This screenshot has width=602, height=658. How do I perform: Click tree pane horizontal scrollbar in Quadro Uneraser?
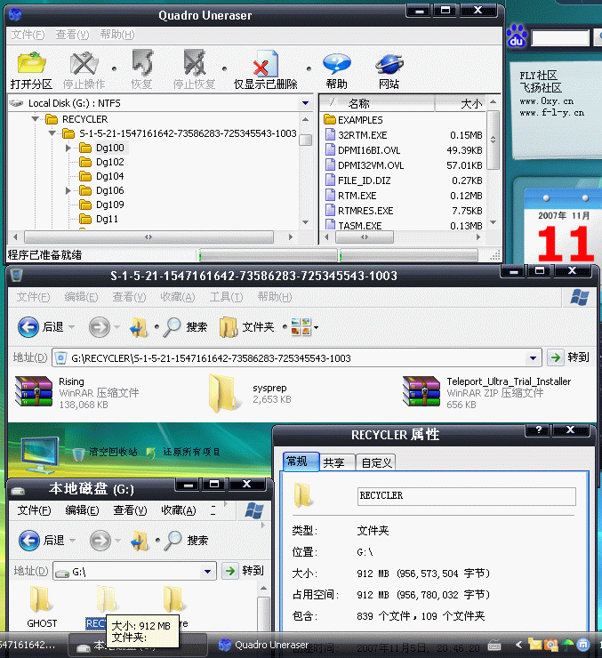(x=148, y=237)
